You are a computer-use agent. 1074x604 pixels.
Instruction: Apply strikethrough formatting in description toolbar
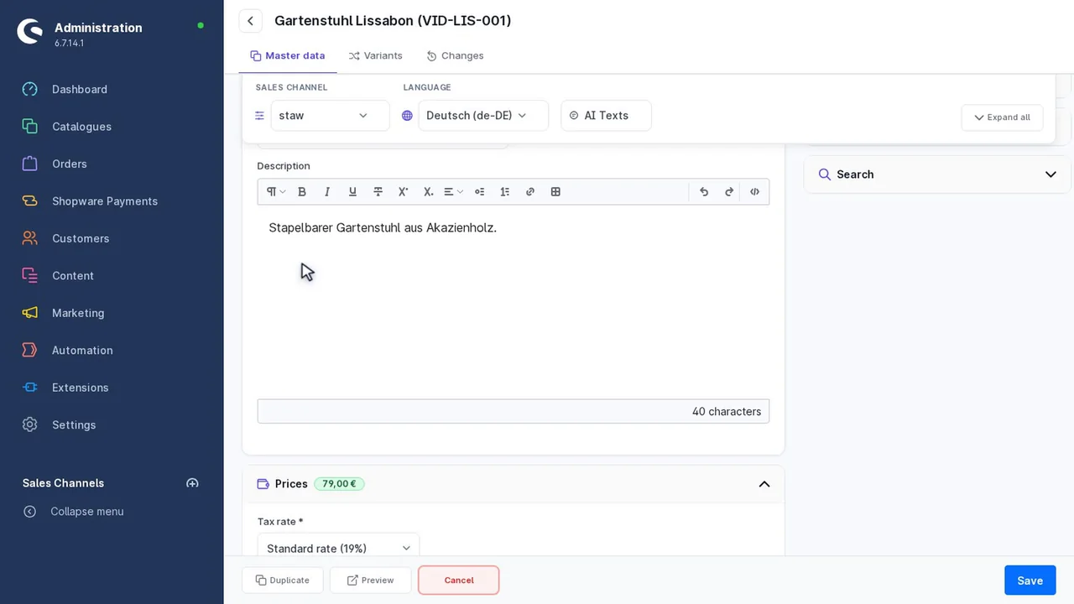tap(378, 192)
